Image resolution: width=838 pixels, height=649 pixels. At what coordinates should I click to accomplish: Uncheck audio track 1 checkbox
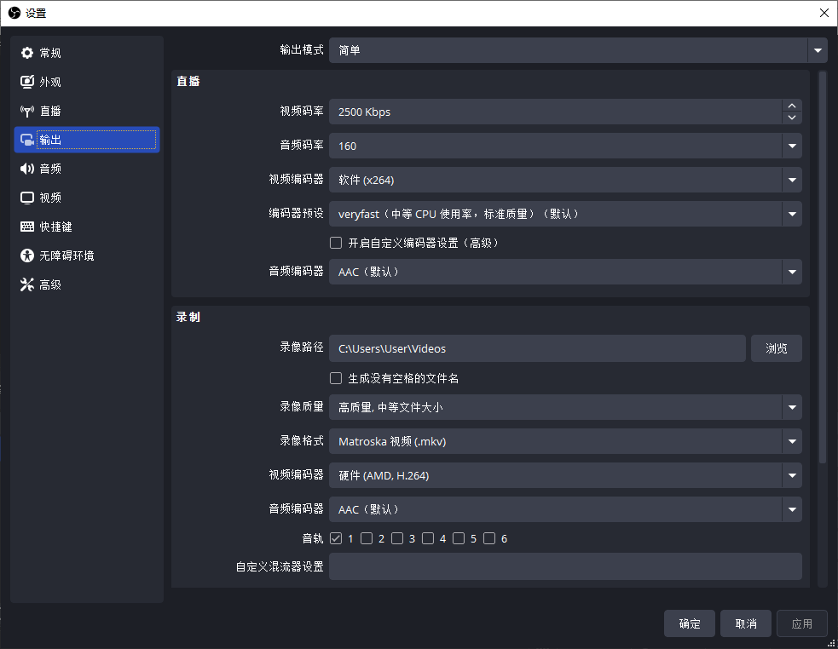click(337, 537)
